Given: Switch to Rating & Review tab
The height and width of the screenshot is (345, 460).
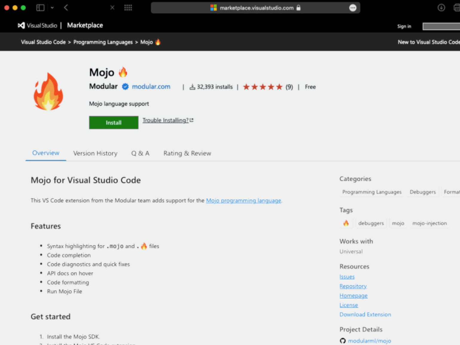Looking at the screenshot, I should [187, 153].
